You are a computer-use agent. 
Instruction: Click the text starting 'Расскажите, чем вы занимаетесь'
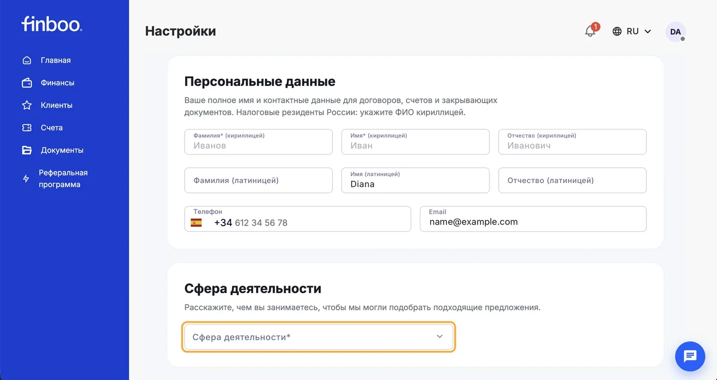coord(363,307)
